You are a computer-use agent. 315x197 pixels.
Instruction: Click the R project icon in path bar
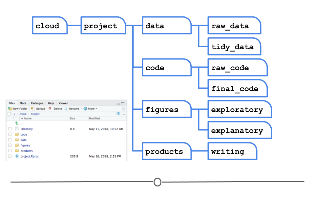tap(118, 114)
